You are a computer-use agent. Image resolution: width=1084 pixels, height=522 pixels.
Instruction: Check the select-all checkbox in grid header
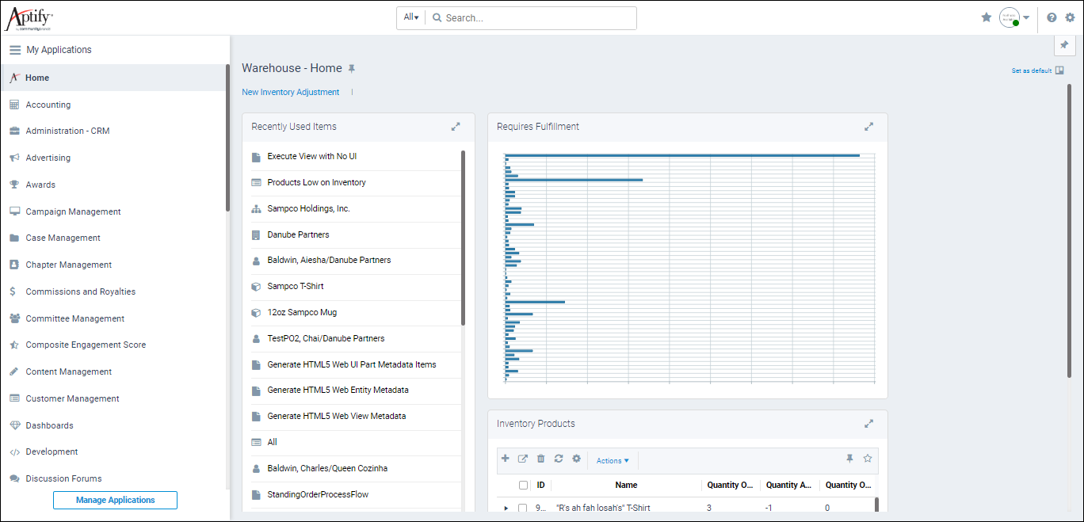coord(523,485)
